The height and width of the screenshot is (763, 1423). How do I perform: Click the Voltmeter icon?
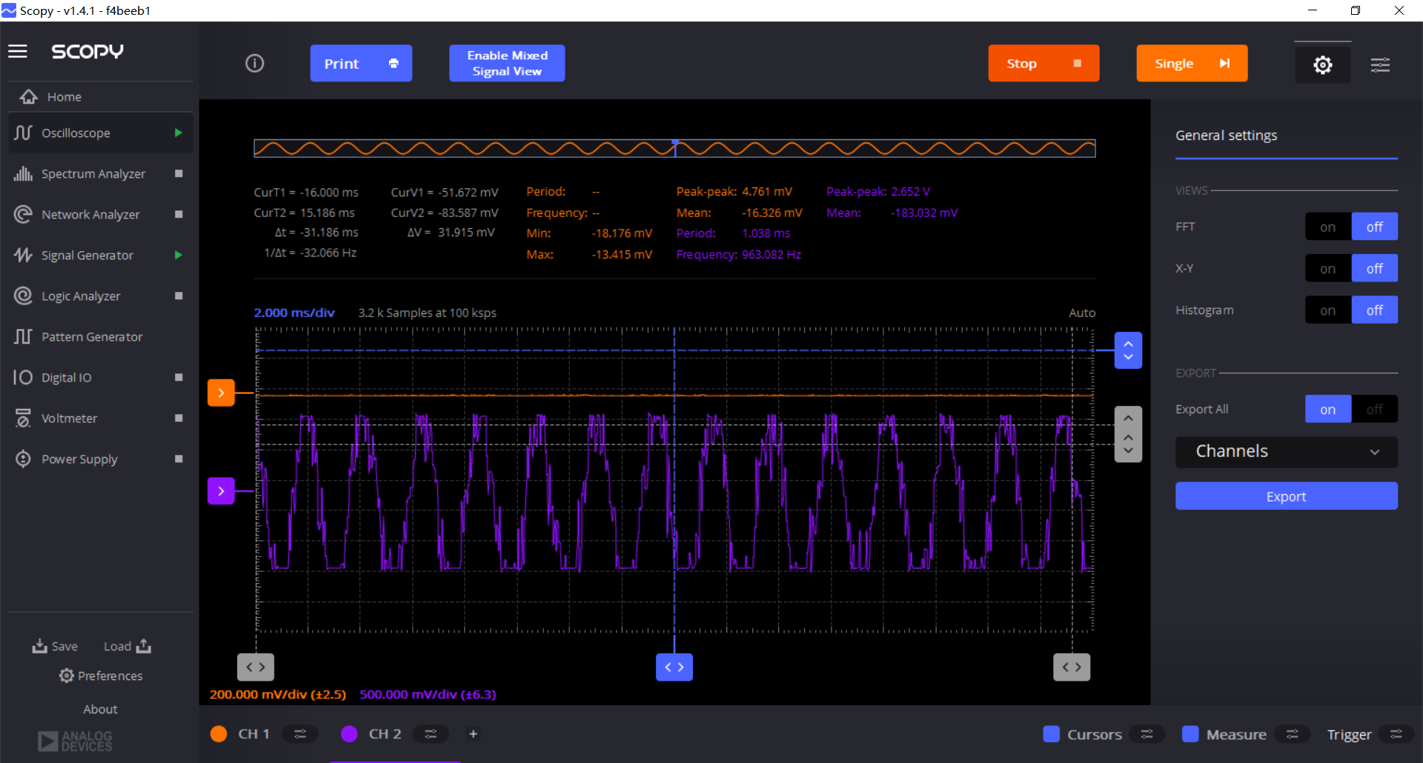[x=23, y=418]
